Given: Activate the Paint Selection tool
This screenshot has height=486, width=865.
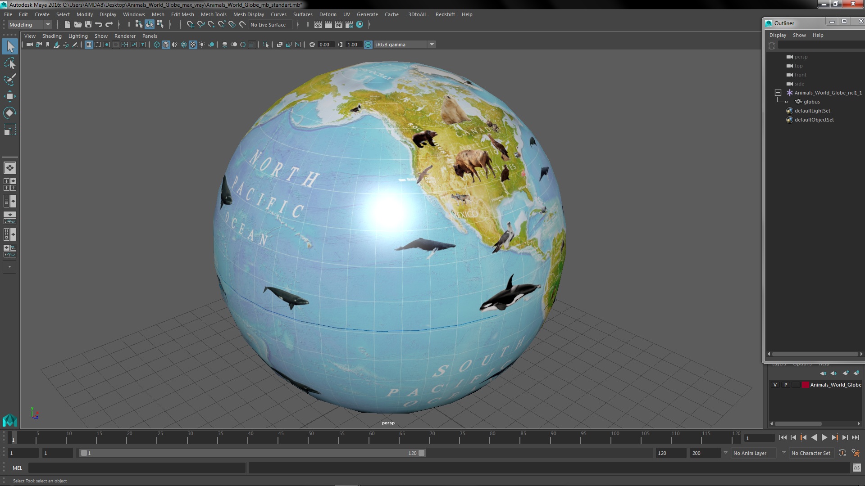Looking at the screenshot, I should pos(9,80).
